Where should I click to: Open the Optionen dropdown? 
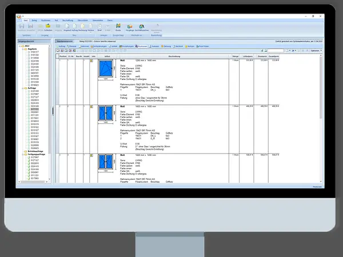click(x=316, y=50)
